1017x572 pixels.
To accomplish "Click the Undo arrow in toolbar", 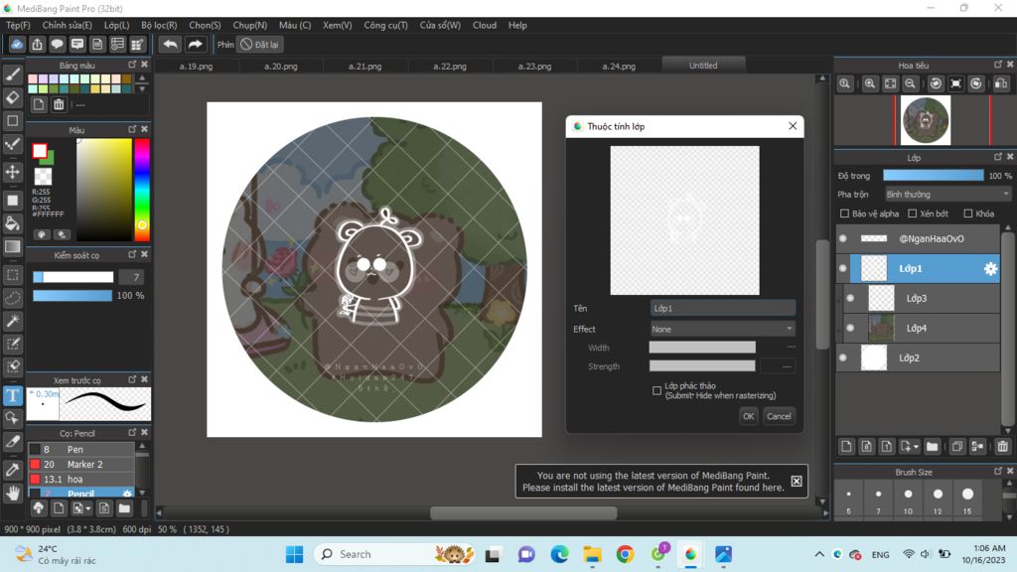I will click(x=170, y=44).
